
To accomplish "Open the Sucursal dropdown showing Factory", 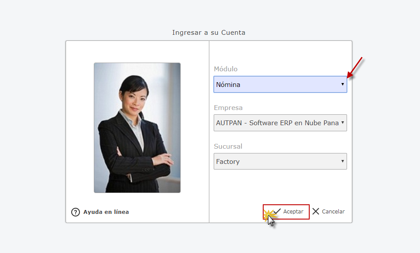I will 280,161.
